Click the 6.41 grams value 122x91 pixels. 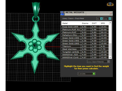pos(84,52)
